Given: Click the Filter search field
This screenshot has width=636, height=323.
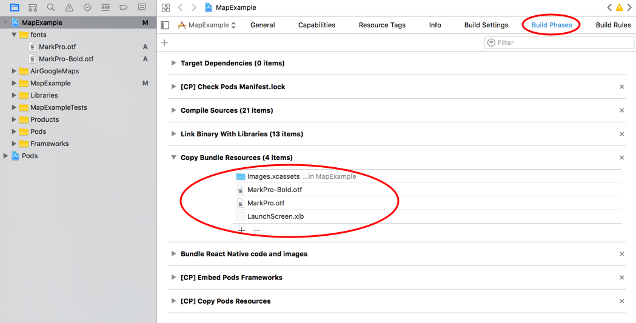Looking at the screenshot, I should tap(559, 42).
